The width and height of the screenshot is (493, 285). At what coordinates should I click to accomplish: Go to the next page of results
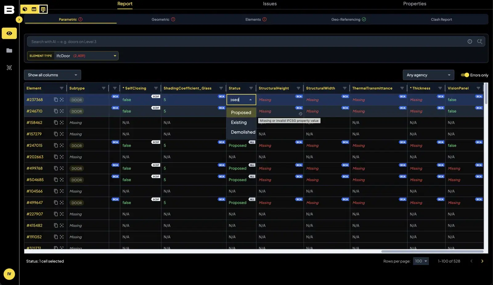[x=482, y=261]
